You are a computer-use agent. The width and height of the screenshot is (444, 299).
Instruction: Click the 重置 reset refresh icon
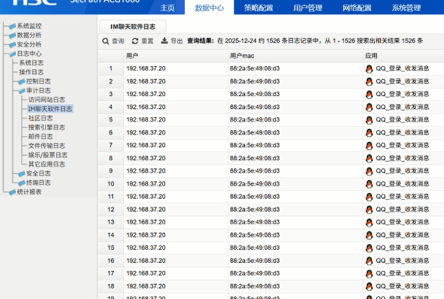(135, 41)
